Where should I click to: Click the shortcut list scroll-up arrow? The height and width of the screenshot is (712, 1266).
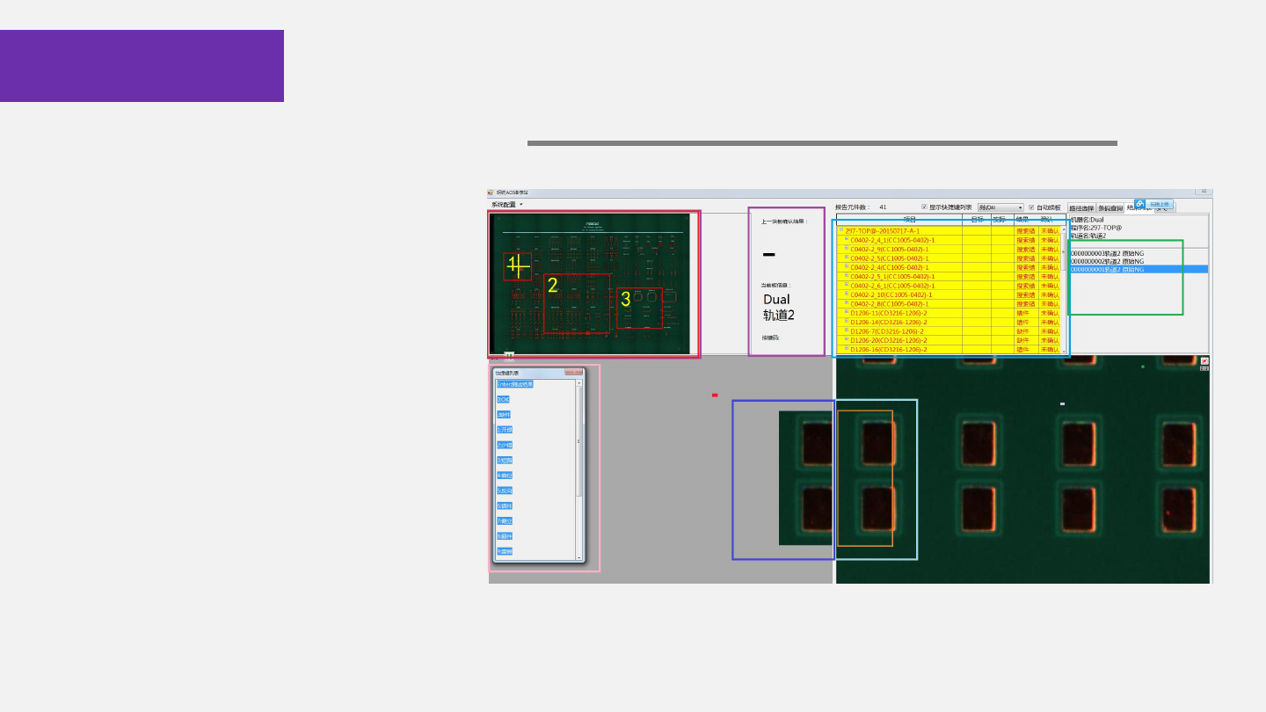(x=578, y=383)
